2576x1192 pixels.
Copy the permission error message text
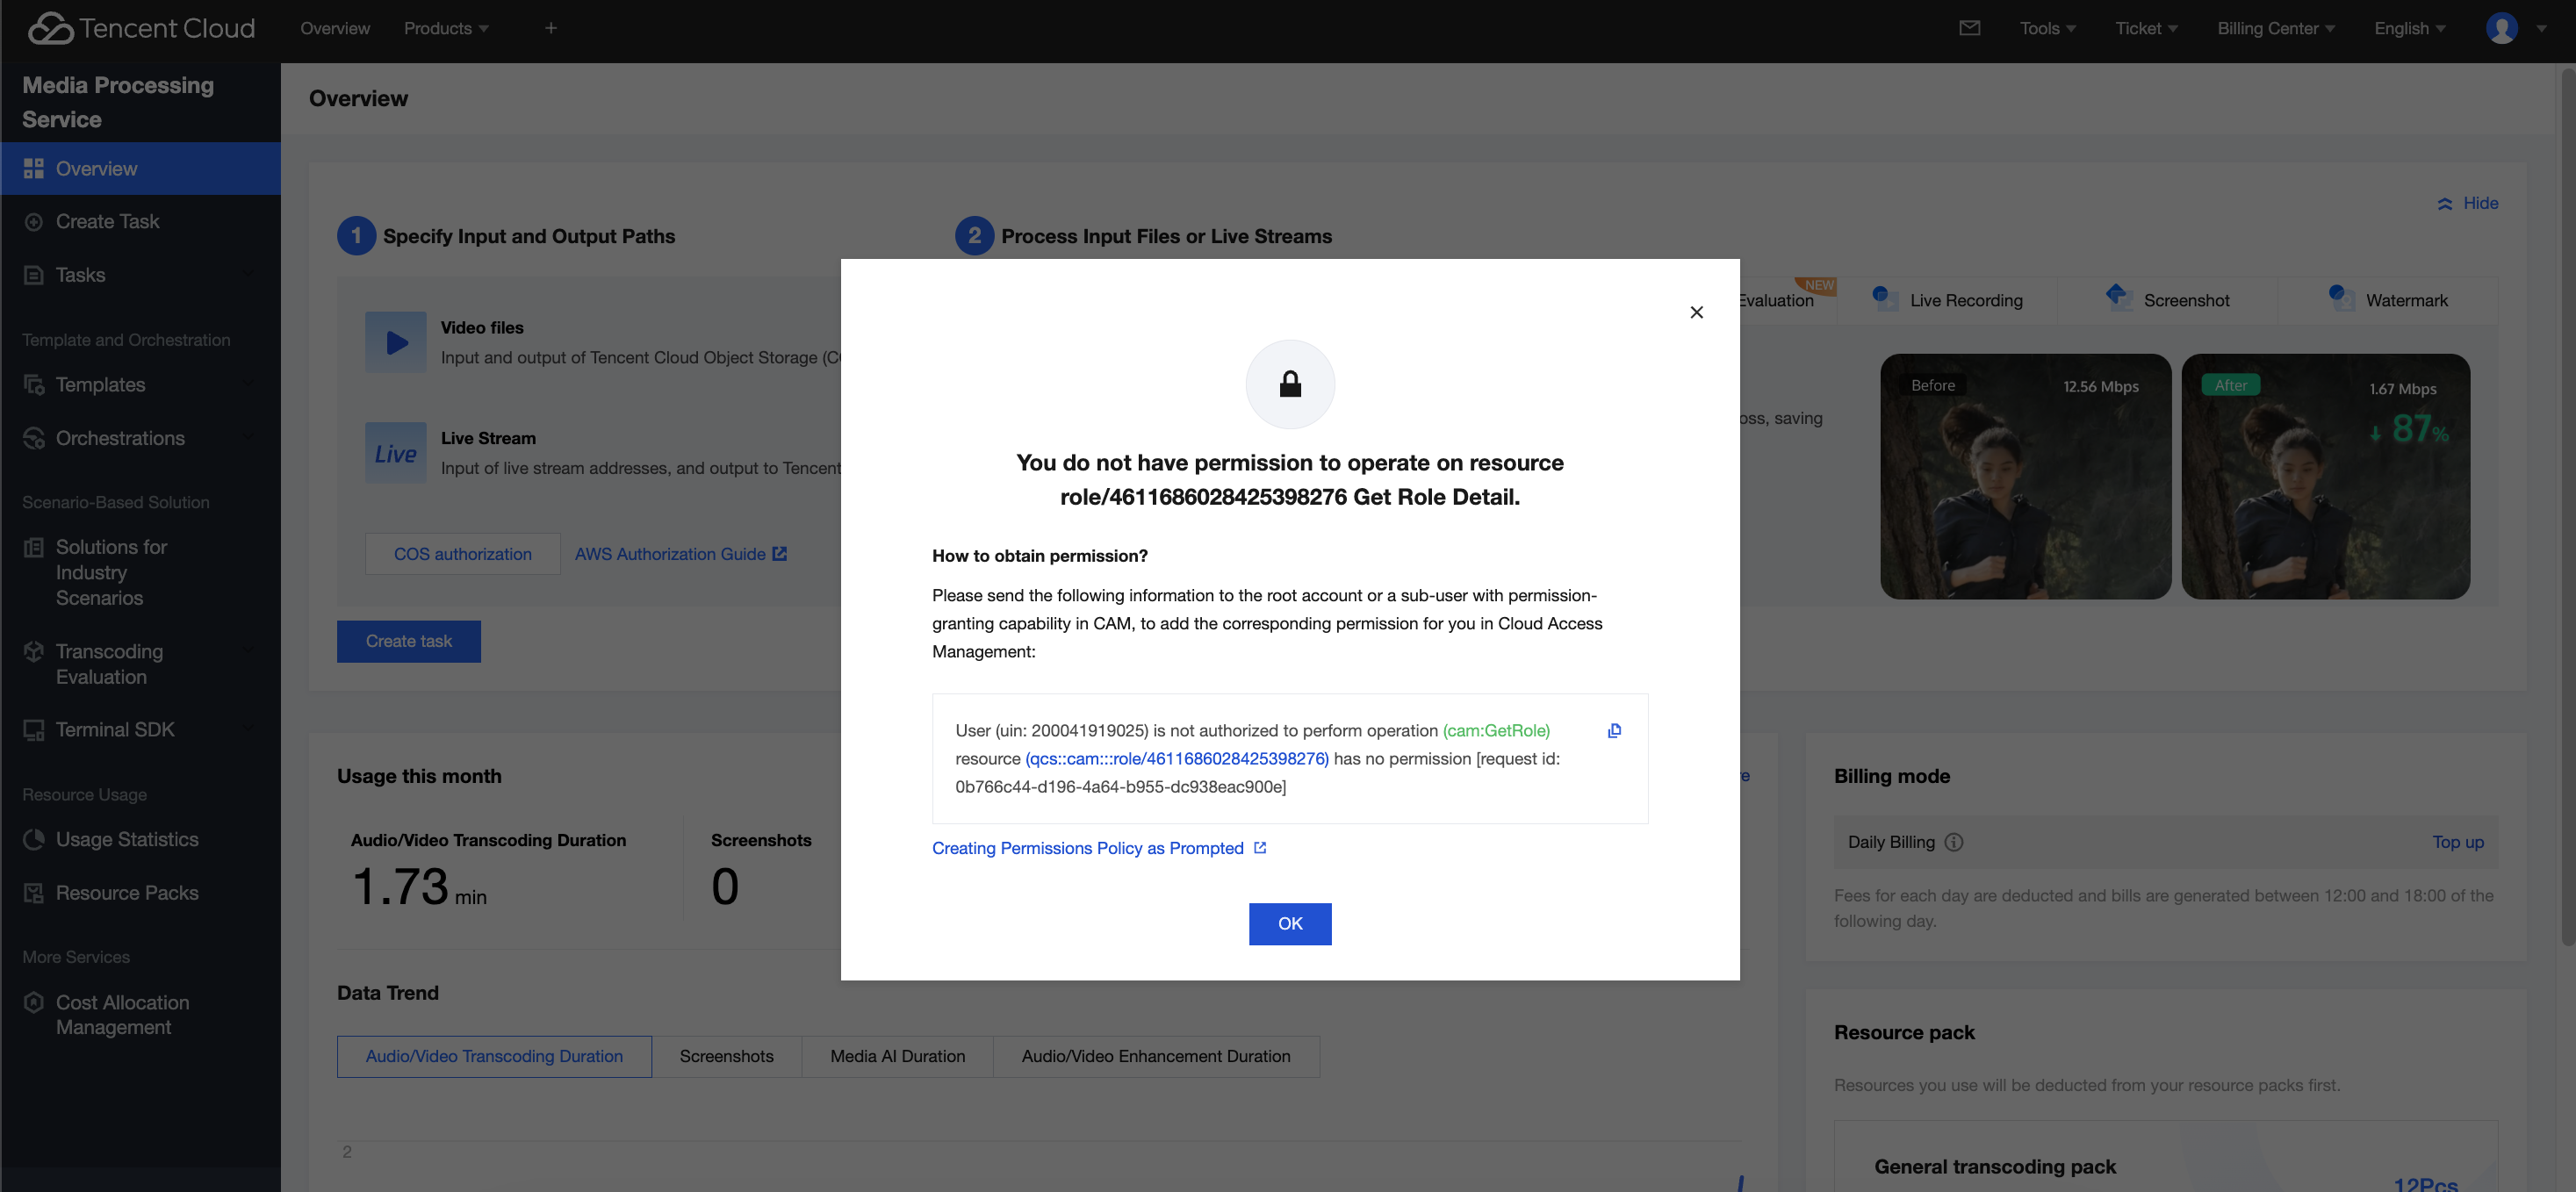tap(1614, 731)
